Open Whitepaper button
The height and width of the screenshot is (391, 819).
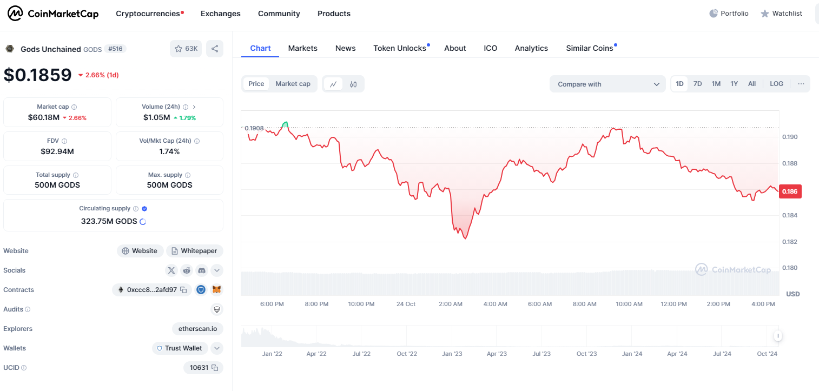[195, 251]
